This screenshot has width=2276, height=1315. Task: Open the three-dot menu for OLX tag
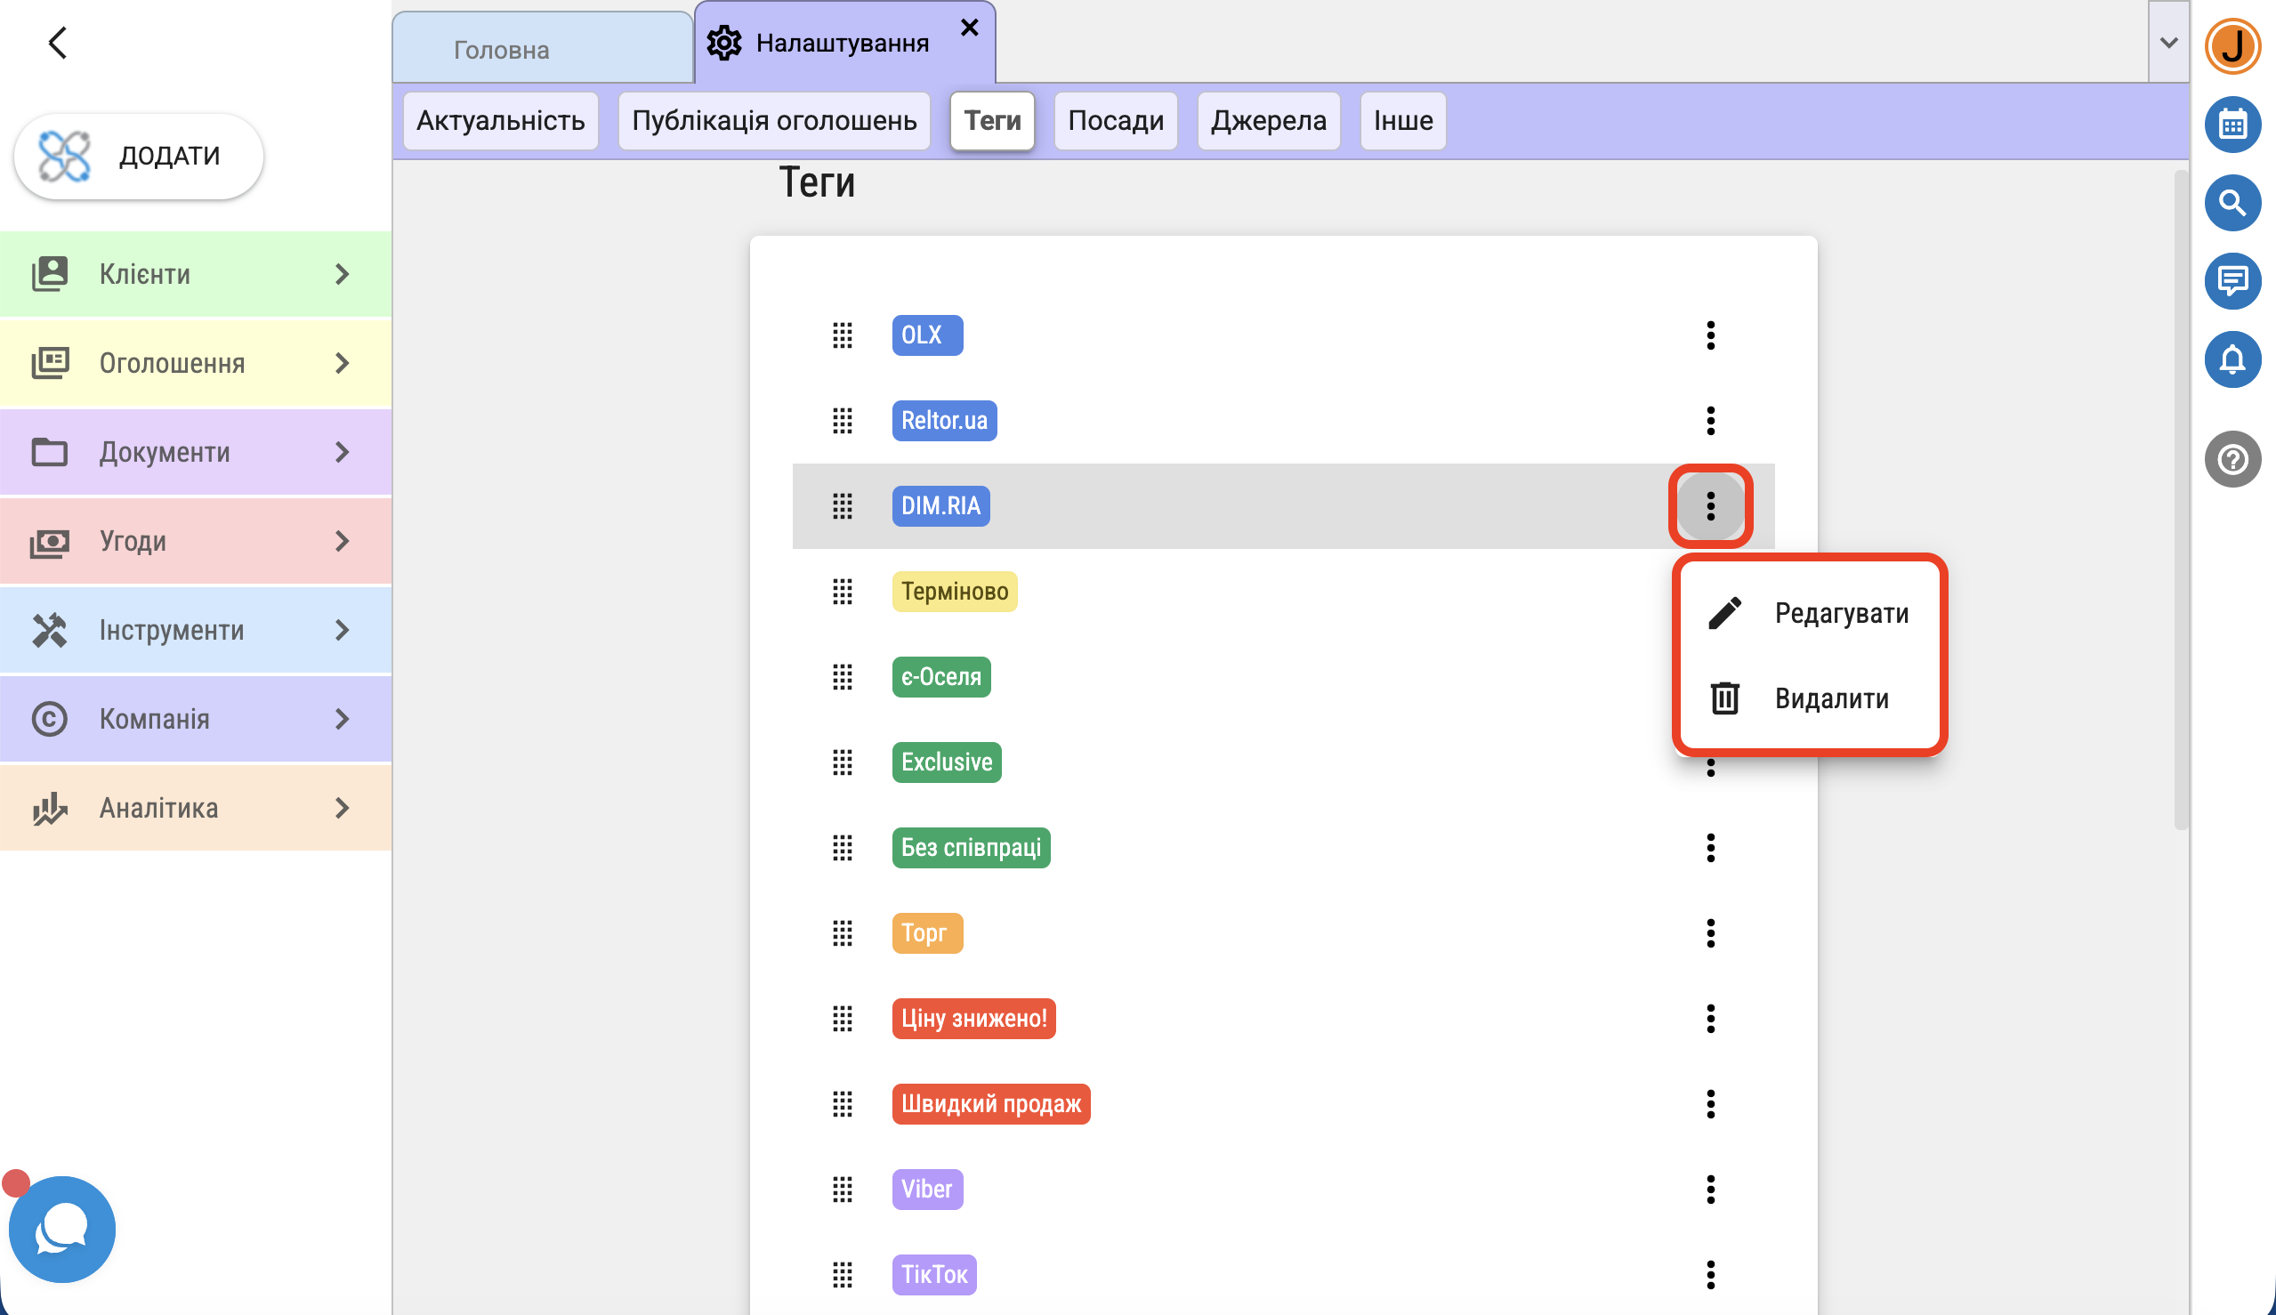pyautogui.click(x=1710, y=335)
